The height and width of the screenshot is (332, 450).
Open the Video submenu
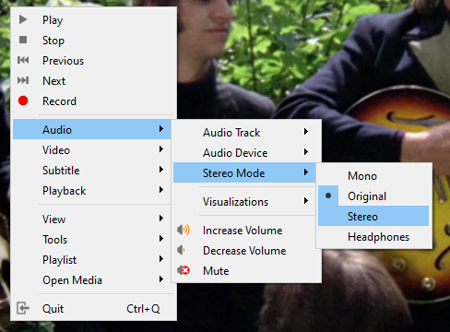click(x=92, y=150)
